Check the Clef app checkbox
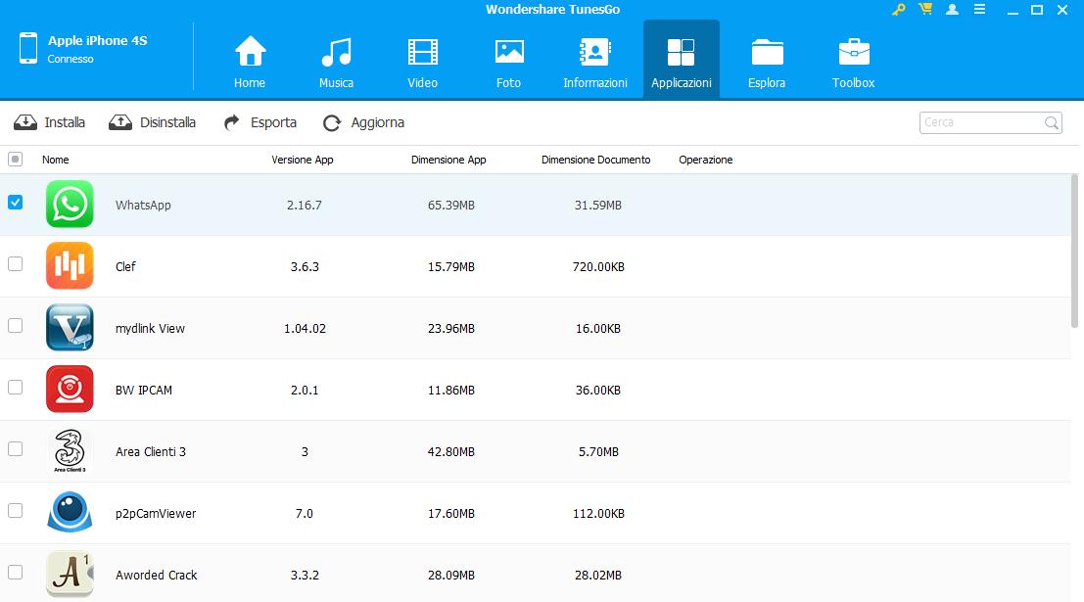Image resolution: width=1084 pixels, height=602 pixels. click(x=15, y=264)
